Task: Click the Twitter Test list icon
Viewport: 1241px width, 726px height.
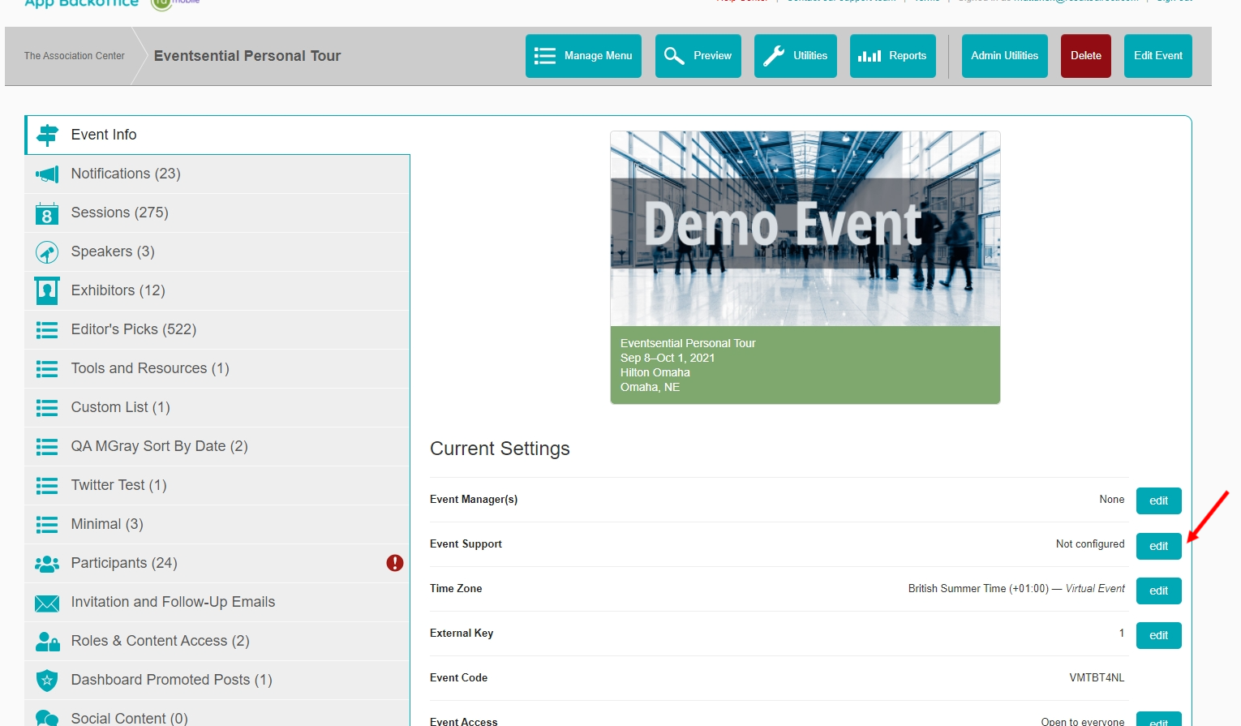Action: (47, 485)
